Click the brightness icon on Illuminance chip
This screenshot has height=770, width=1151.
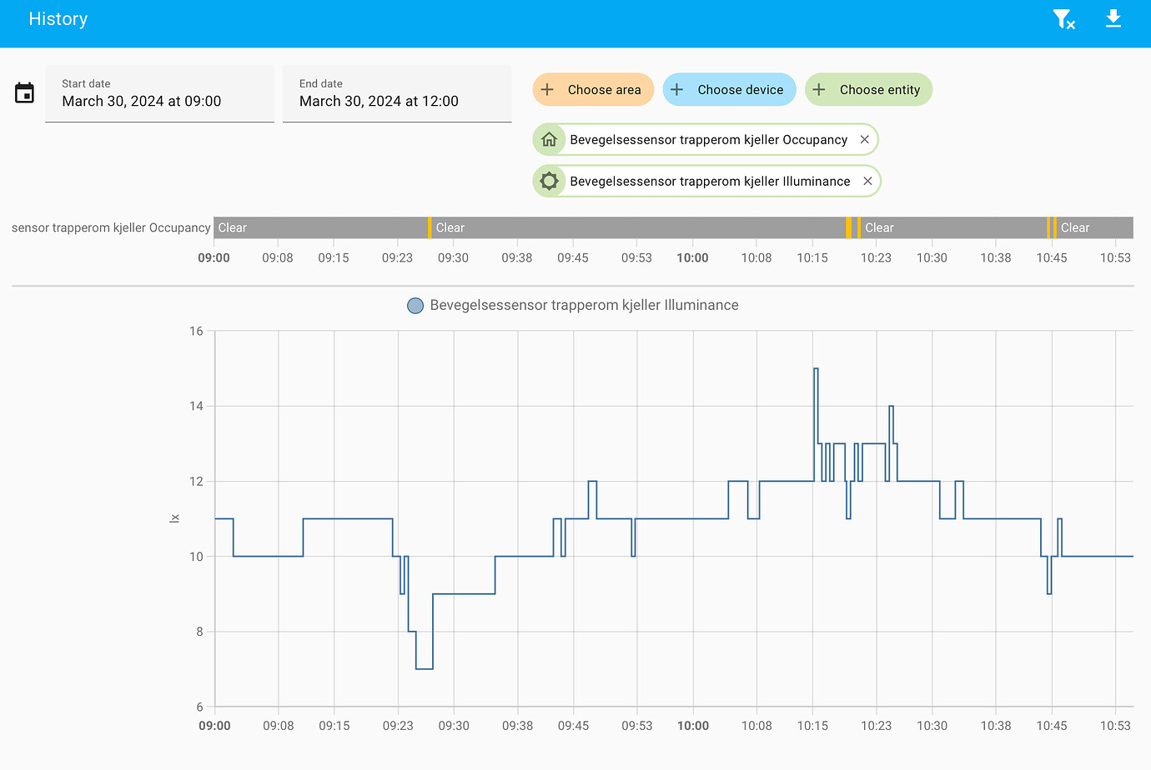pos(549,181)
